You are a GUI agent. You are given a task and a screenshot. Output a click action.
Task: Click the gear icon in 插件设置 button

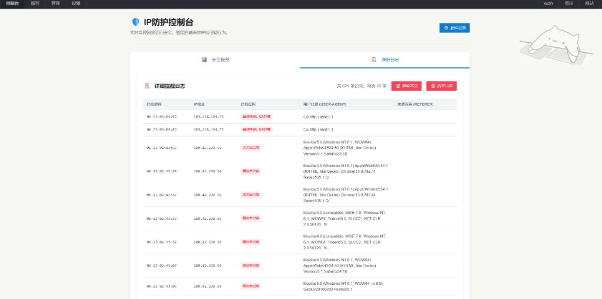click(446, 28)
